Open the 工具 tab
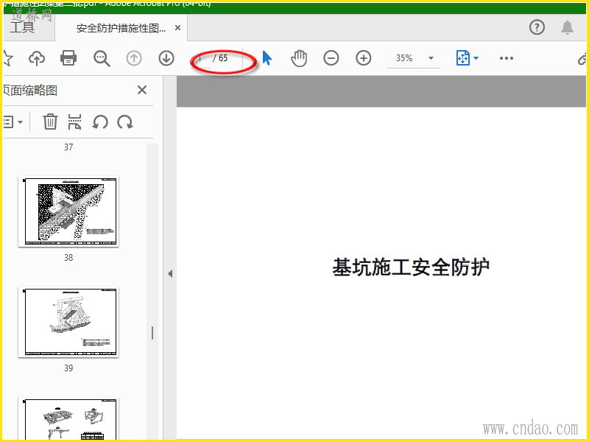Screen dimensions: 589x442 coord(23,27)
